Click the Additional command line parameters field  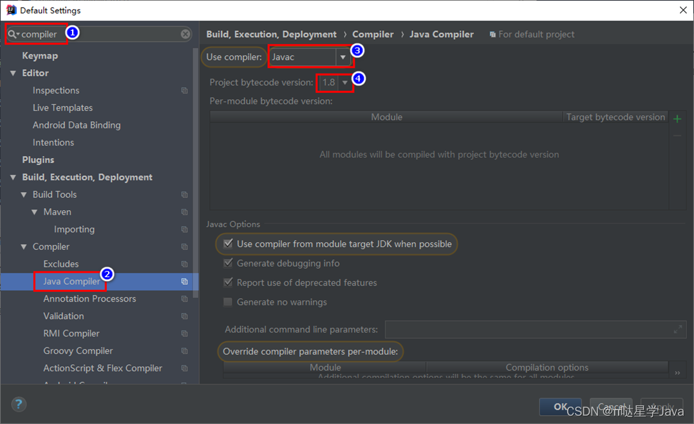tap(536, 329)
